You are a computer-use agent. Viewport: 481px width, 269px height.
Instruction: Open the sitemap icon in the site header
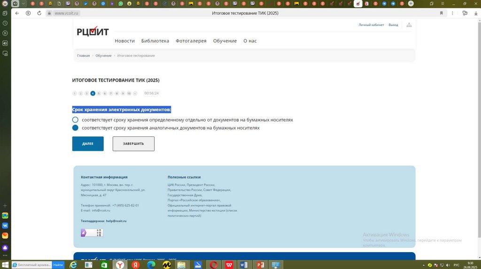point(409,25)
